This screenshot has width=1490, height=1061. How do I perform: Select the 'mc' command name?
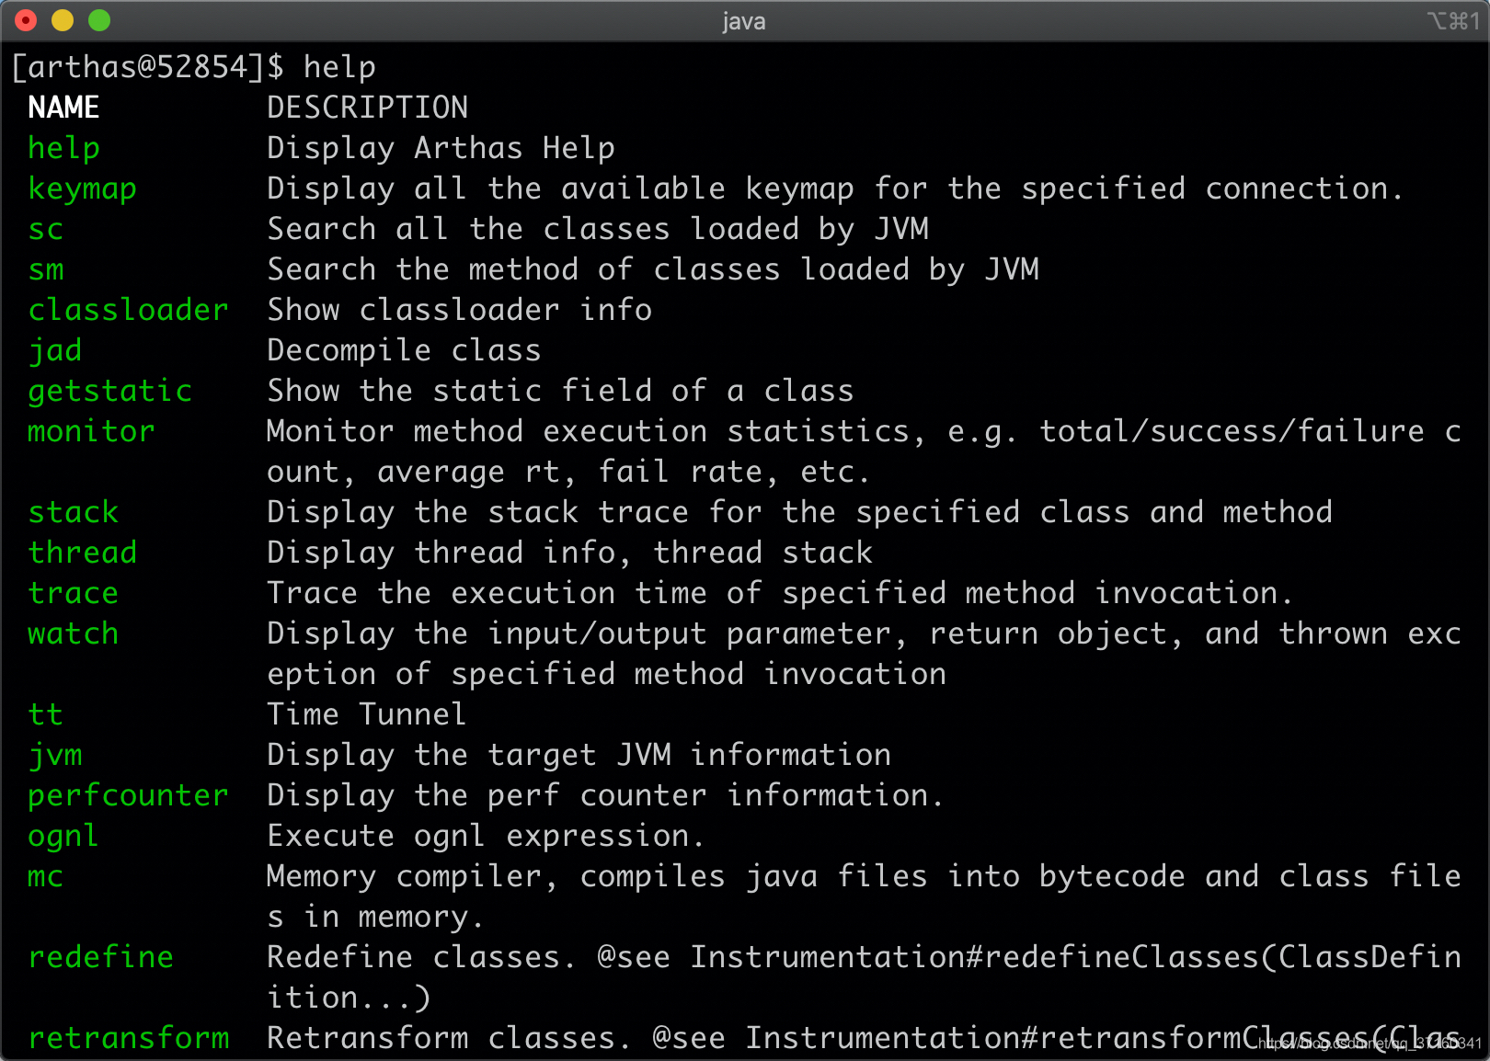pos(46,876)
